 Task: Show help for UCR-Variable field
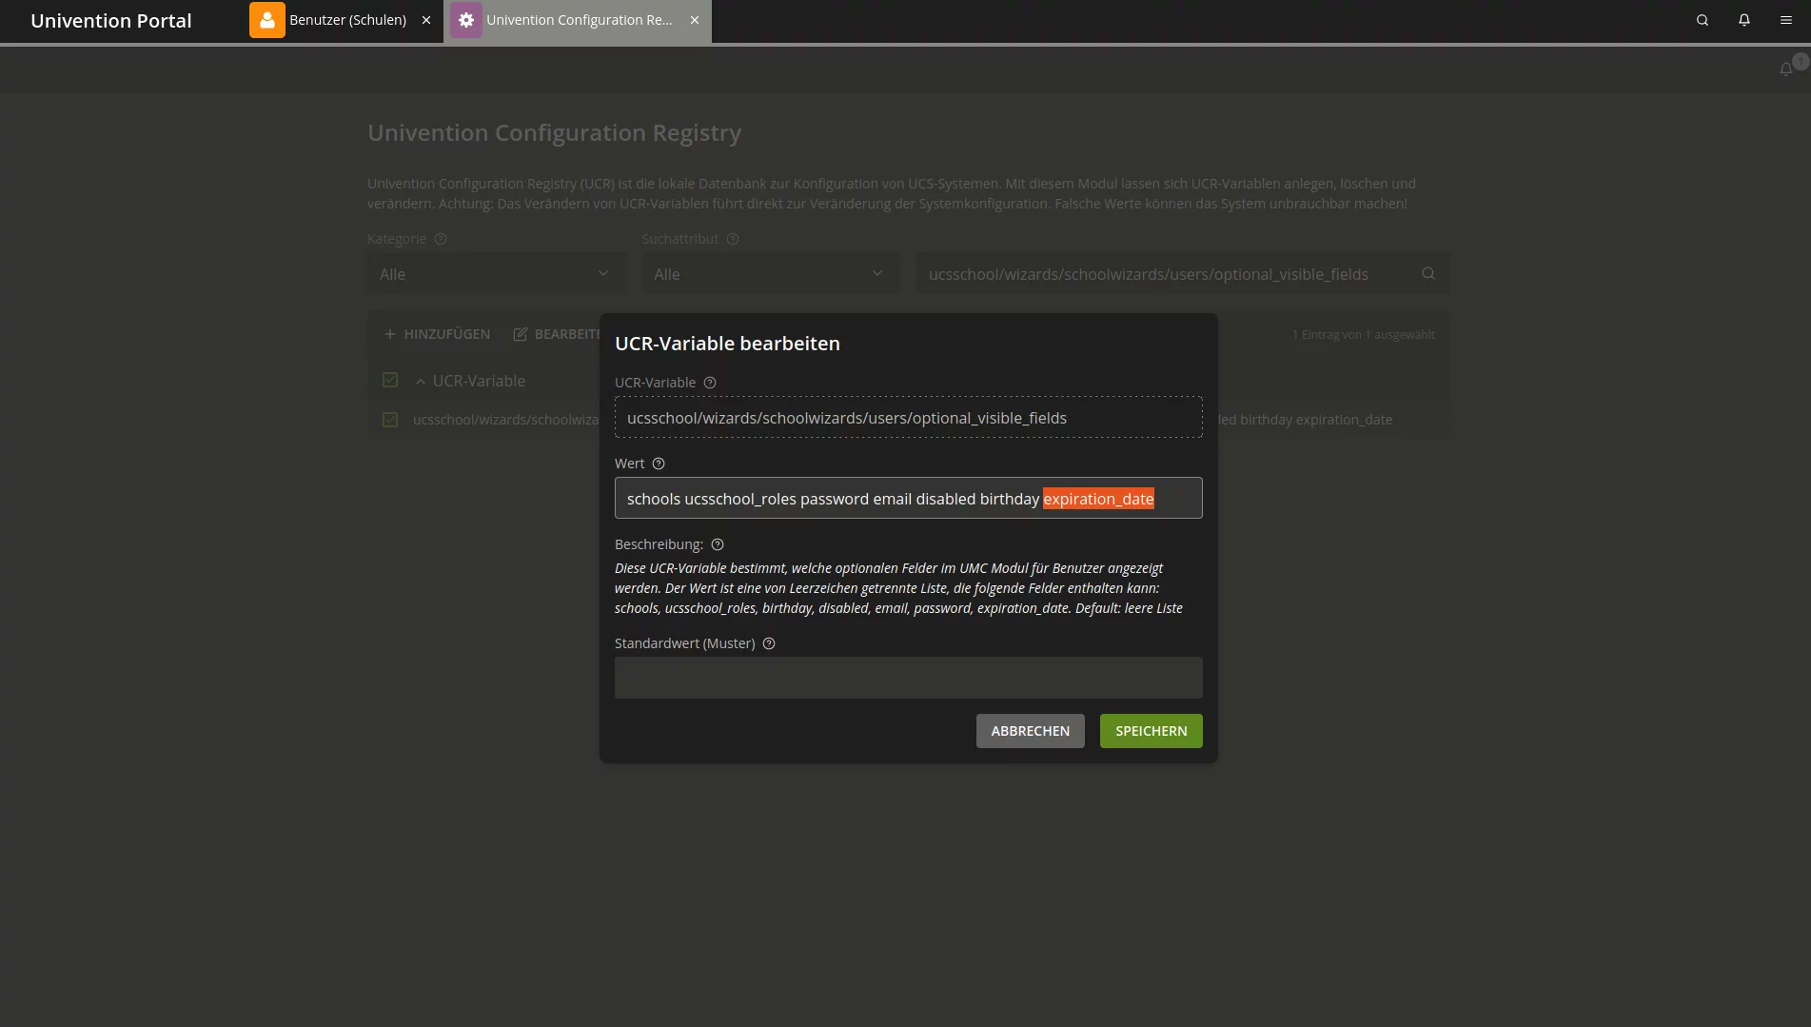point(710,383)
